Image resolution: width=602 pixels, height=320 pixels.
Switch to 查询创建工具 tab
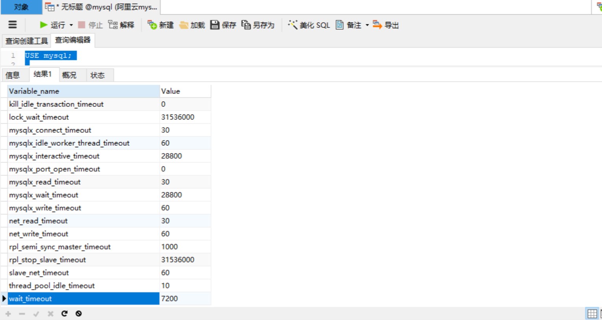pyautogui.click(x=26, y=41)
